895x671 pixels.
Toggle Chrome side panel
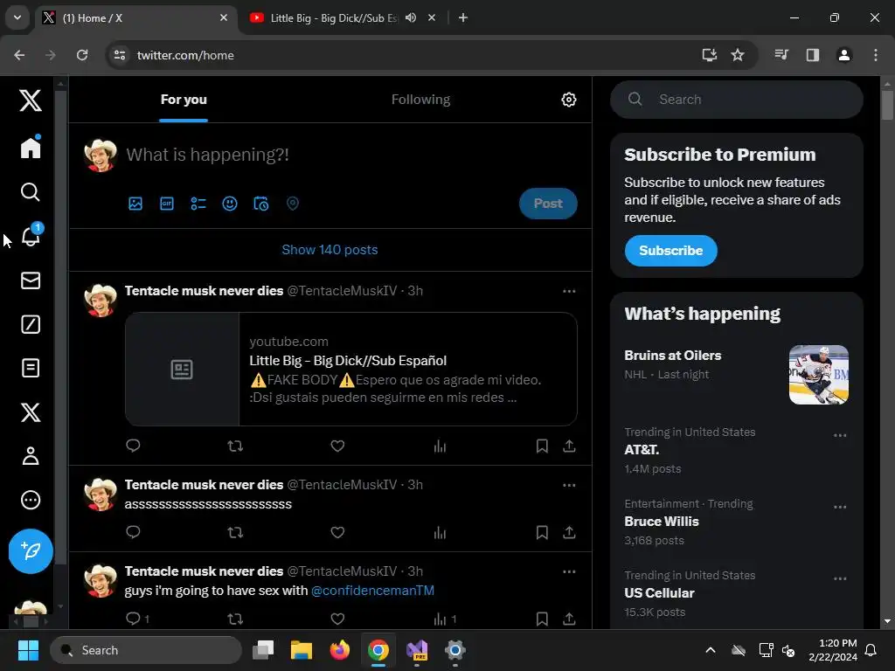(812, 55)
